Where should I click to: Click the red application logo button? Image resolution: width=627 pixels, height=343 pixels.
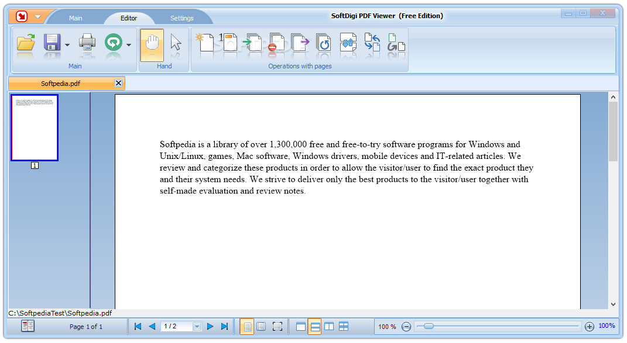22,16
